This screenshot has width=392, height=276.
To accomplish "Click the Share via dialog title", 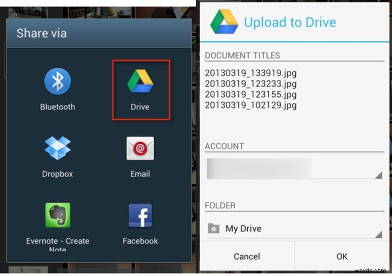I will 42,33.
